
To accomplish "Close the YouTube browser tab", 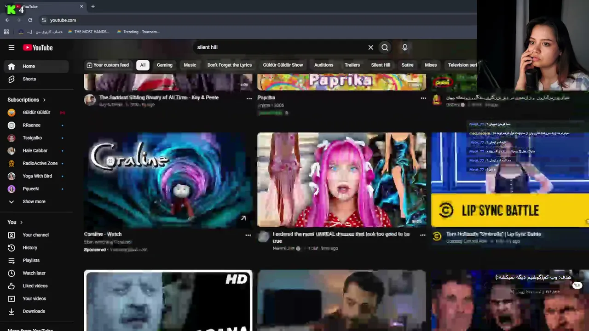I will 81,6.
